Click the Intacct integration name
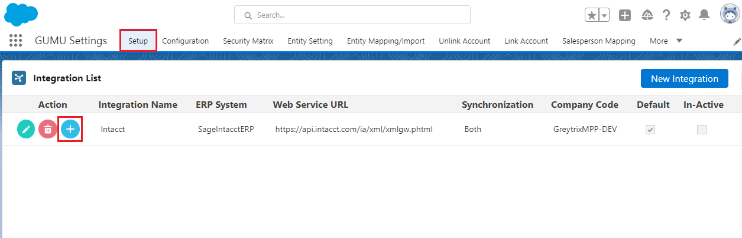The image size is (742, 238). [x=112, y=129]
